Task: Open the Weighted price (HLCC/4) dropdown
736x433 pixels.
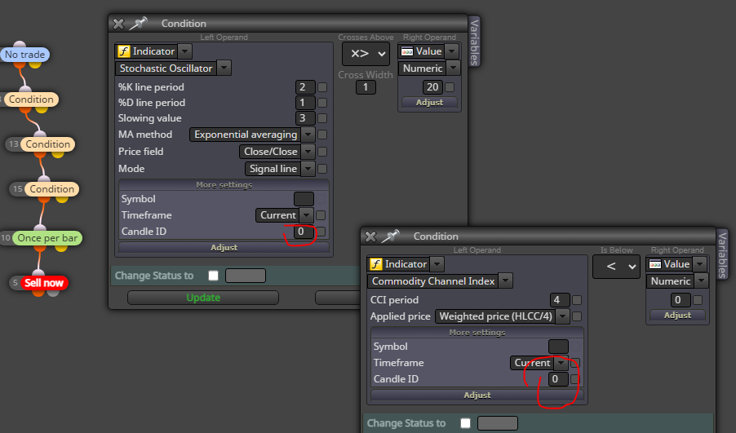Action: tap(562, 316)
